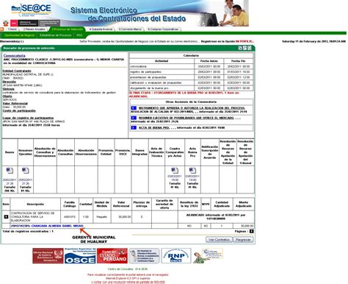Switch to the 6.Compras Corporativas tab
Screen dimensions: 348x284
tap(163, 29)
